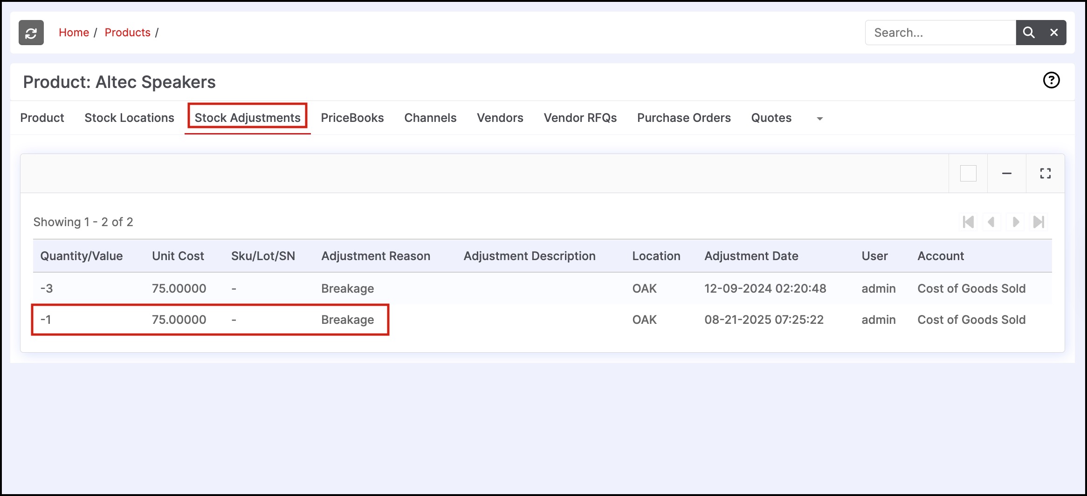This screenshot has width=1087, height=496.
Task: Go to previous page arrow
Action: (x=991, y=222)
